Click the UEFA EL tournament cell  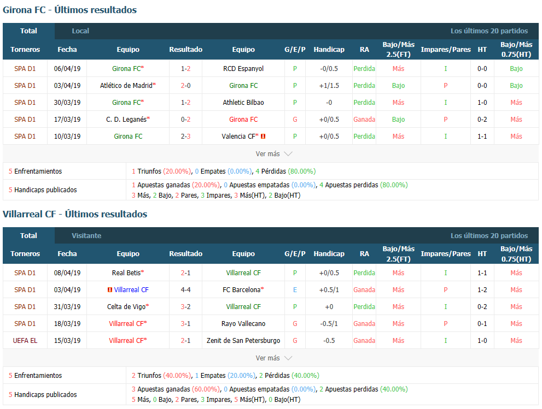(x=25, y=340)
